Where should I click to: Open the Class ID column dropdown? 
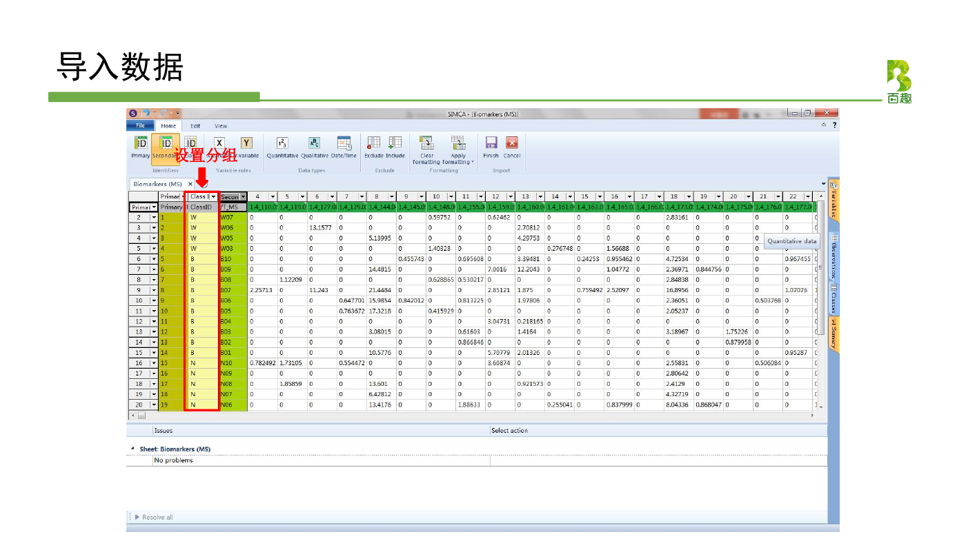(x=213, y=196)
